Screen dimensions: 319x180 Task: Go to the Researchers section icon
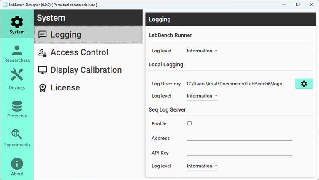pyautogui.click(x=17, y=50)
